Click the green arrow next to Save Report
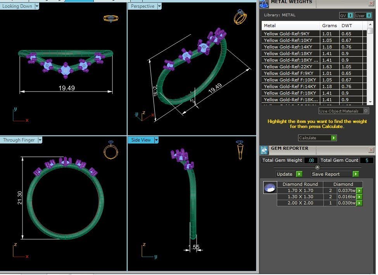The image size is (378, 275). (x=356, y=174)
